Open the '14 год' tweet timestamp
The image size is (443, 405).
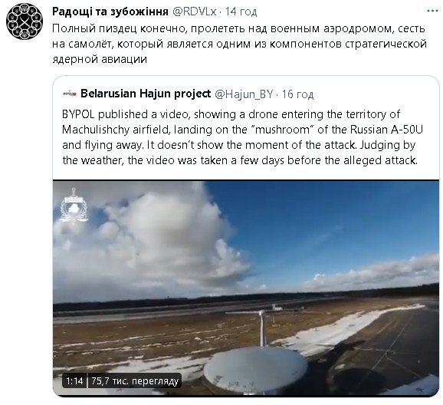241,12
